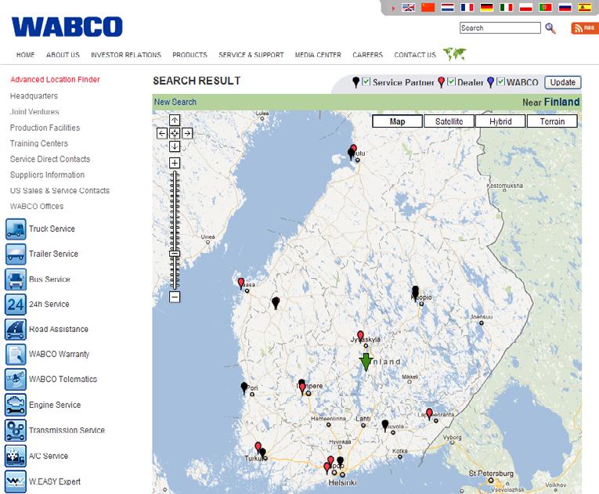Screen dimensions: 599x494
Task: Open the ABOUT US menu
Action: tap(63, 55)
